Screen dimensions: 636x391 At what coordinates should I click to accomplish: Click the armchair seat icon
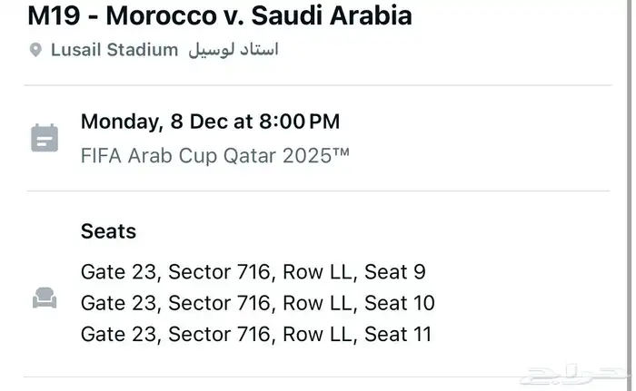44,298
